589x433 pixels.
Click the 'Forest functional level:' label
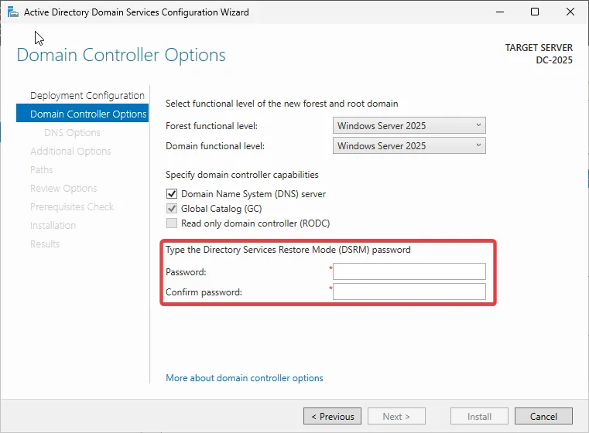pyautogui.click(x=212, y=126)
